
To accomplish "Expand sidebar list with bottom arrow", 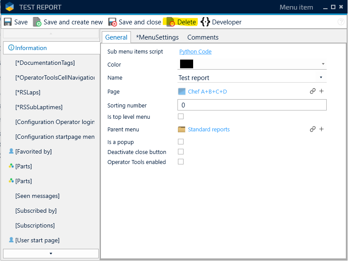I will coord(51,253).
